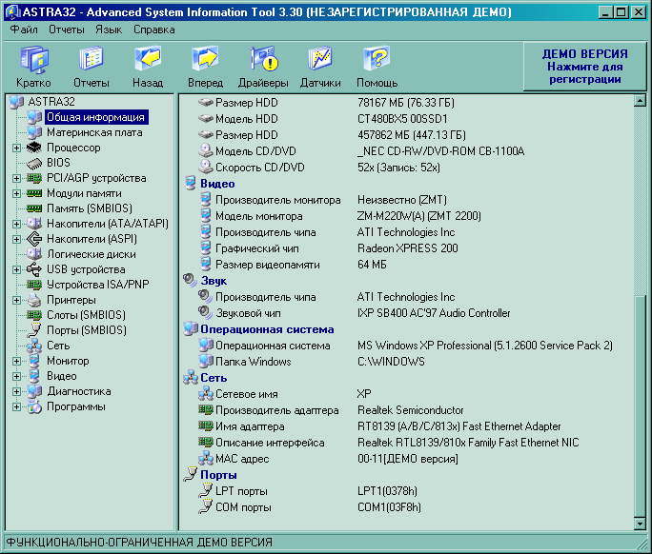Expand the USB устройства node
Image resolution: width=652 pixels, height=554 pixels.
coord(16,269)
